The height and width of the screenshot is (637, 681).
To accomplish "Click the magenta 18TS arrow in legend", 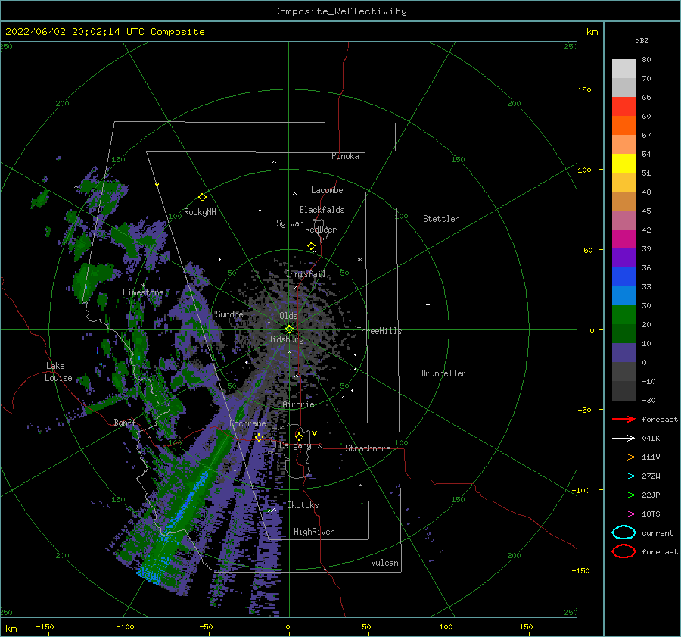I will coord(623,514).
